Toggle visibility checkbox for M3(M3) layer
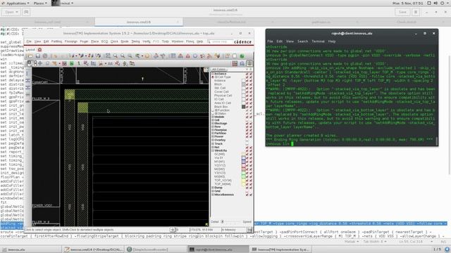The image size is (451, 253). tap(247, 176)
